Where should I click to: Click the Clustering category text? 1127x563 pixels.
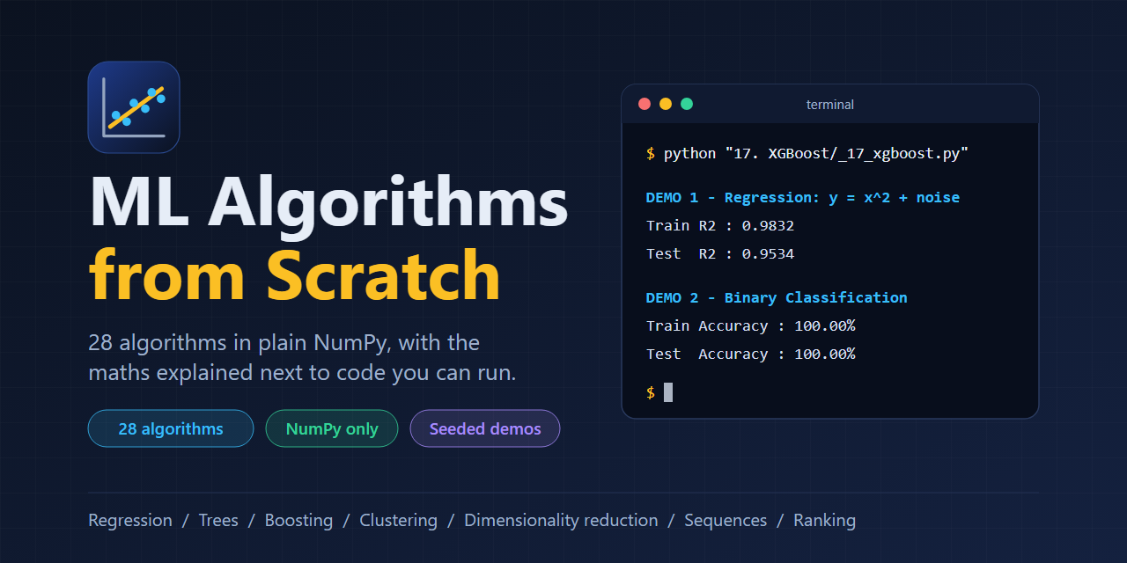[398, 520]
